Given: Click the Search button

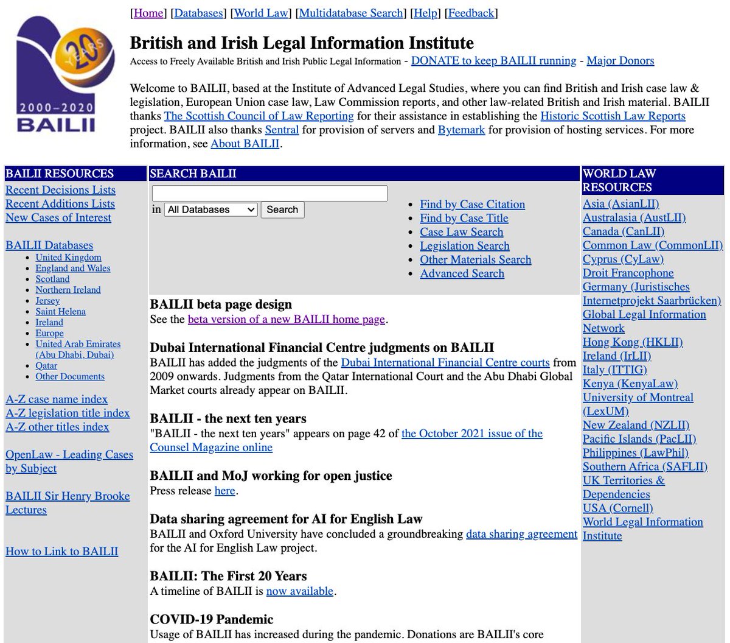Looking at the screenshot, I should [x=282, y=209].
